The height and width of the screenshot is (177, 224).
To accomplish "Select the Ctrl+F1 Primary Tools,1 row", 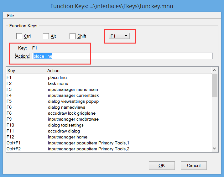I will pyautogui.click(x=109, y=143).
